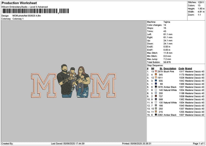Click the Stitches value '12911'
The height and width of the screenshot is (146, 206).
[201, 2]
